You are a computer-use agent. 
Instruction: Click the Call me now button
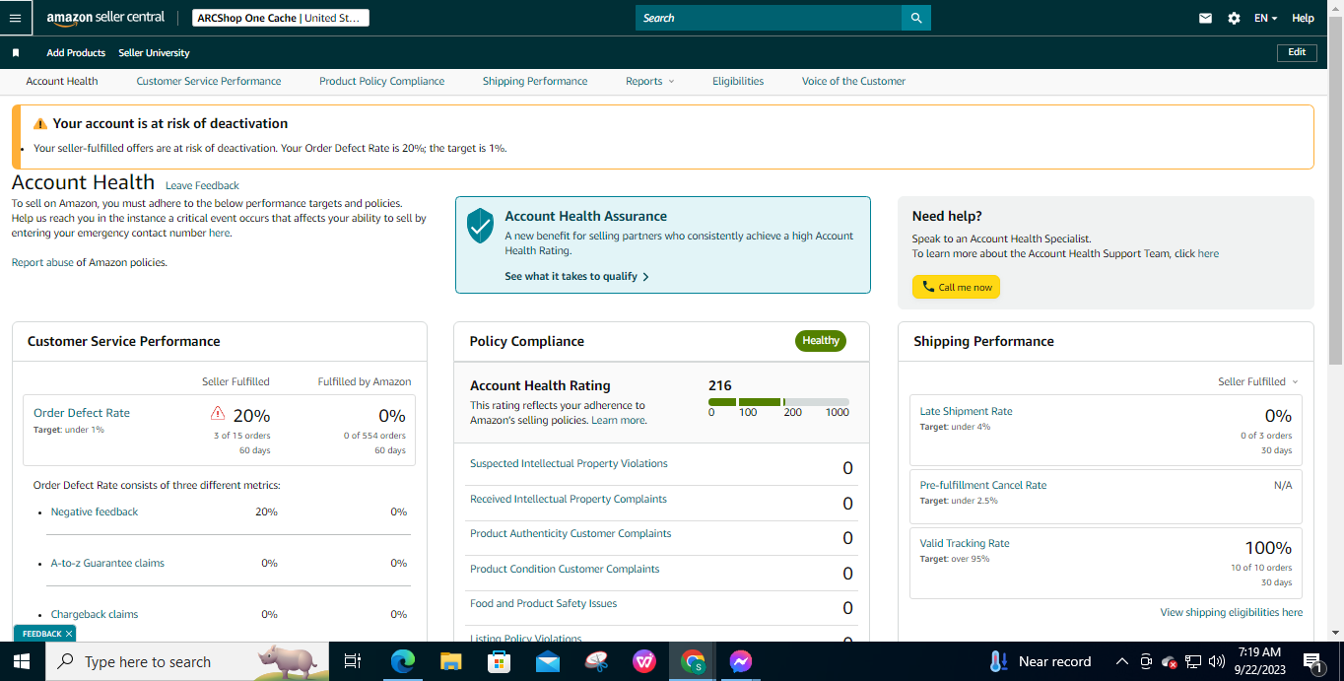956,287
